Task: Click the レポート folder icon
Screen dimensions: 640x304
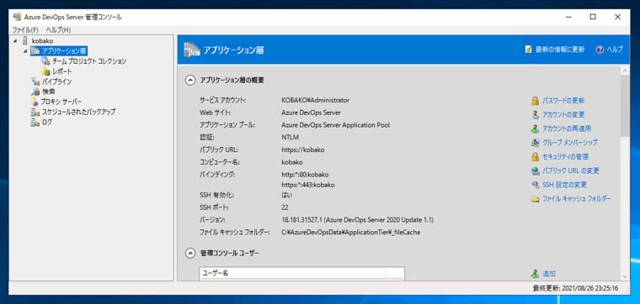Action: (45, 71)
